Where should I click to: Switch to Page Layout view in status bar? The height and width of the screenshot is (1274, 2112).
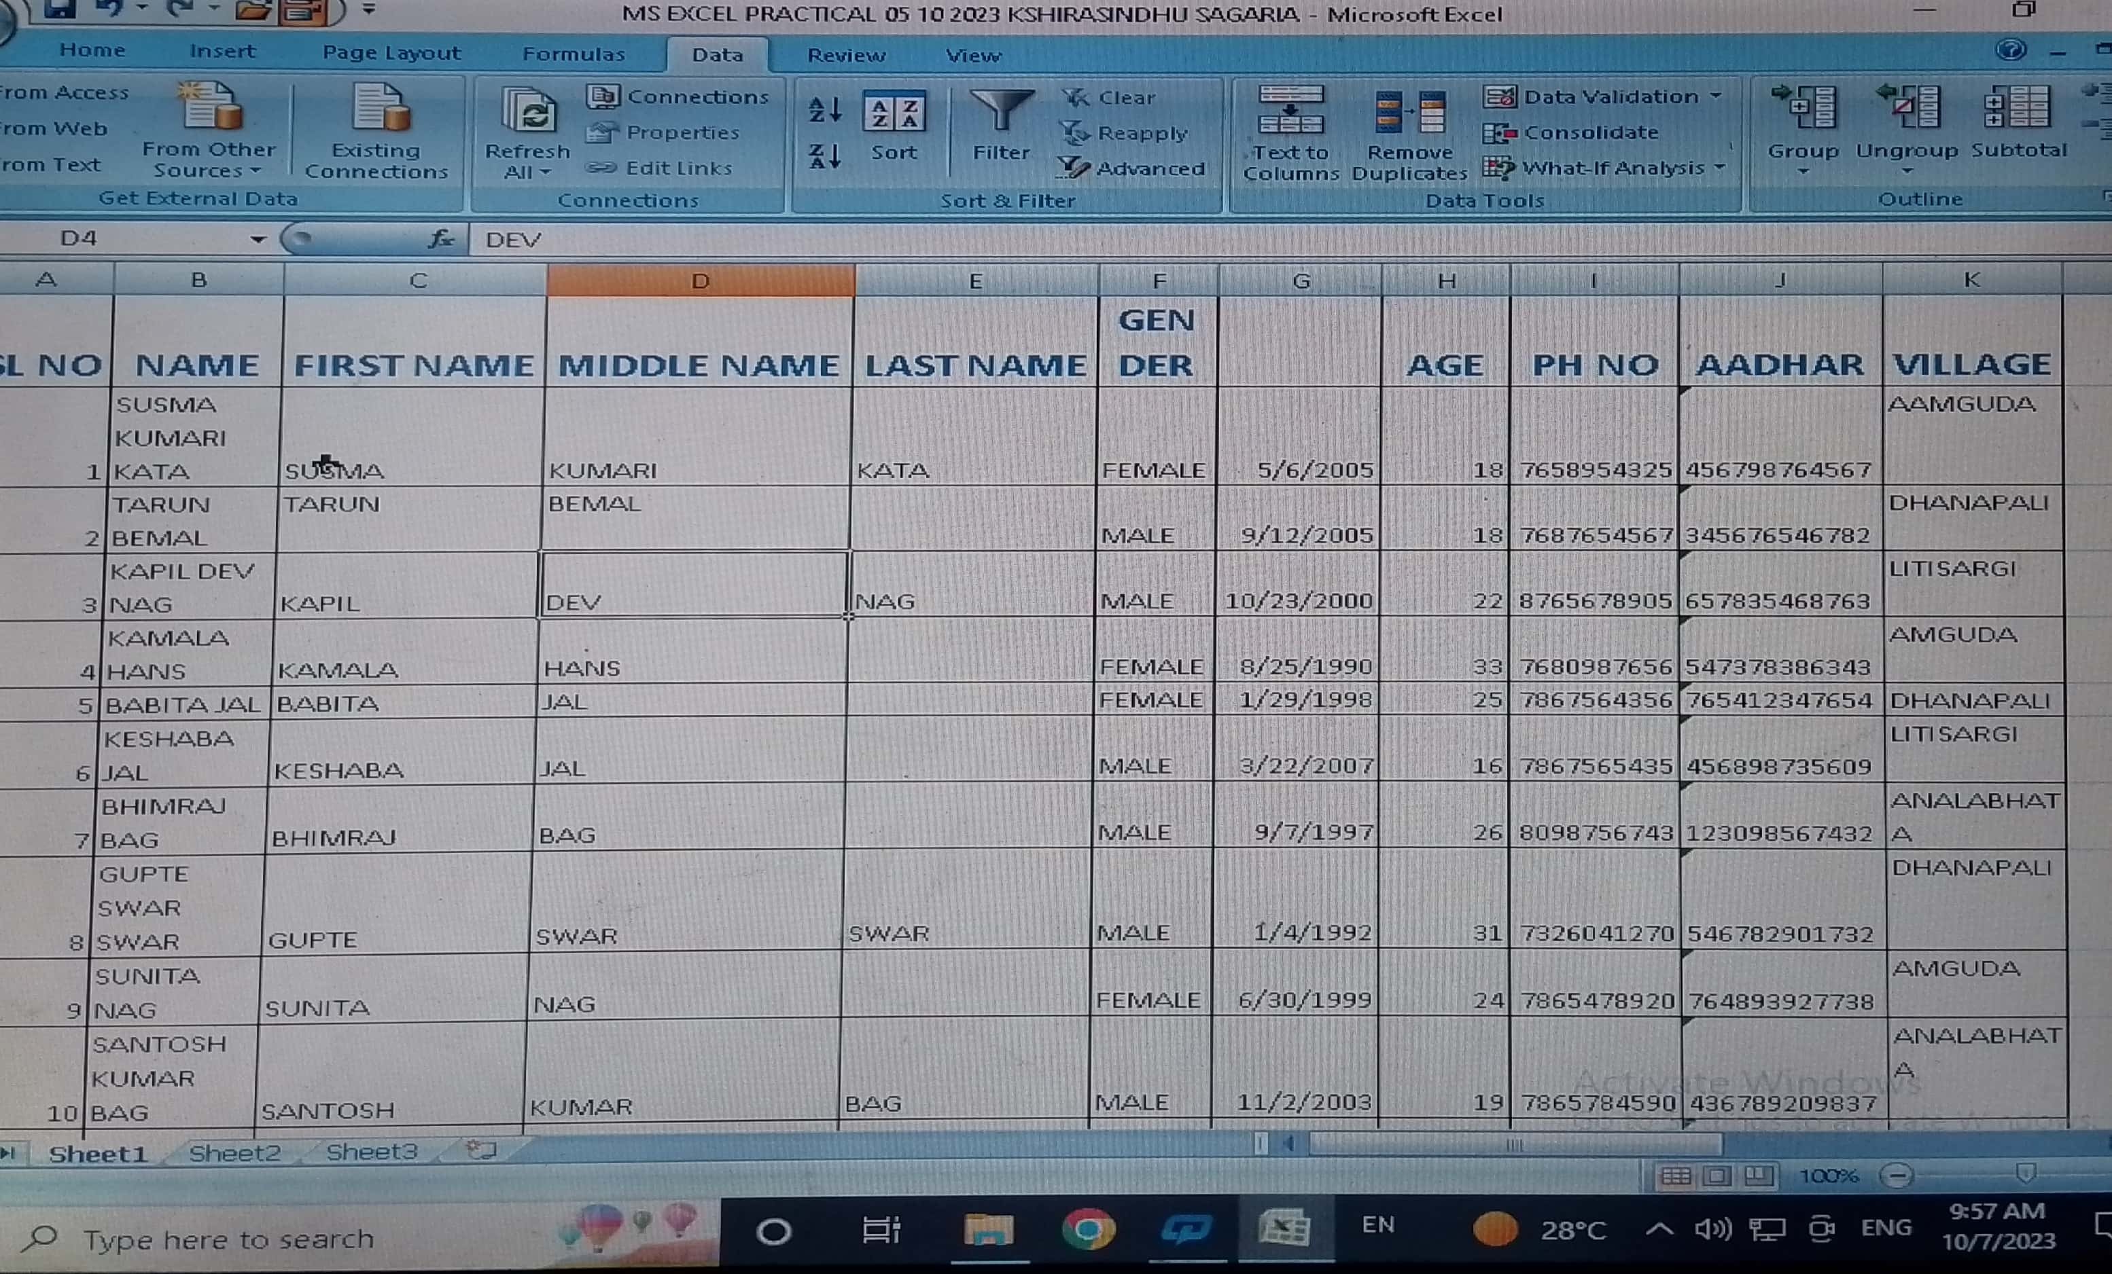coord(1717,1176)
